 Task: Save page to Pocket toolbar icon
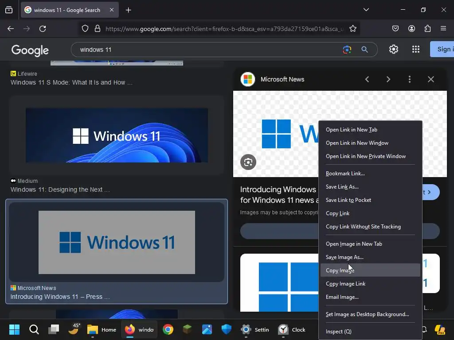[395, 28]
